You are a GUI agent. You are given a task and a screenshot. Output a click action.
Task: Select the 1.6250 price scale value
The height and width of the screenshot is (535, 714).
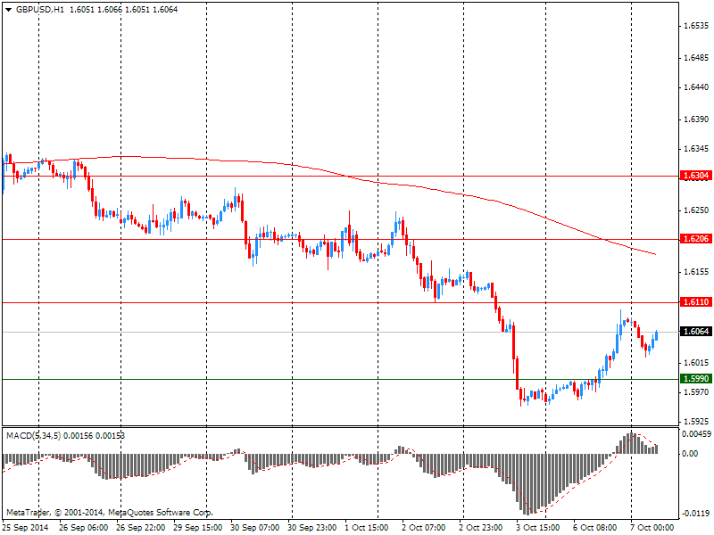click(x=697, y=210)
